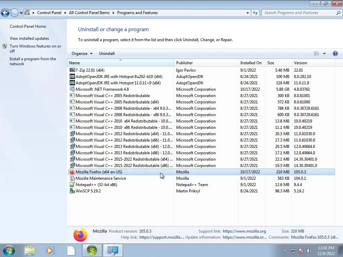Screen dimensions: 343x257
Task: Click the forward navigation arrow
Action: tap(14, 13)
